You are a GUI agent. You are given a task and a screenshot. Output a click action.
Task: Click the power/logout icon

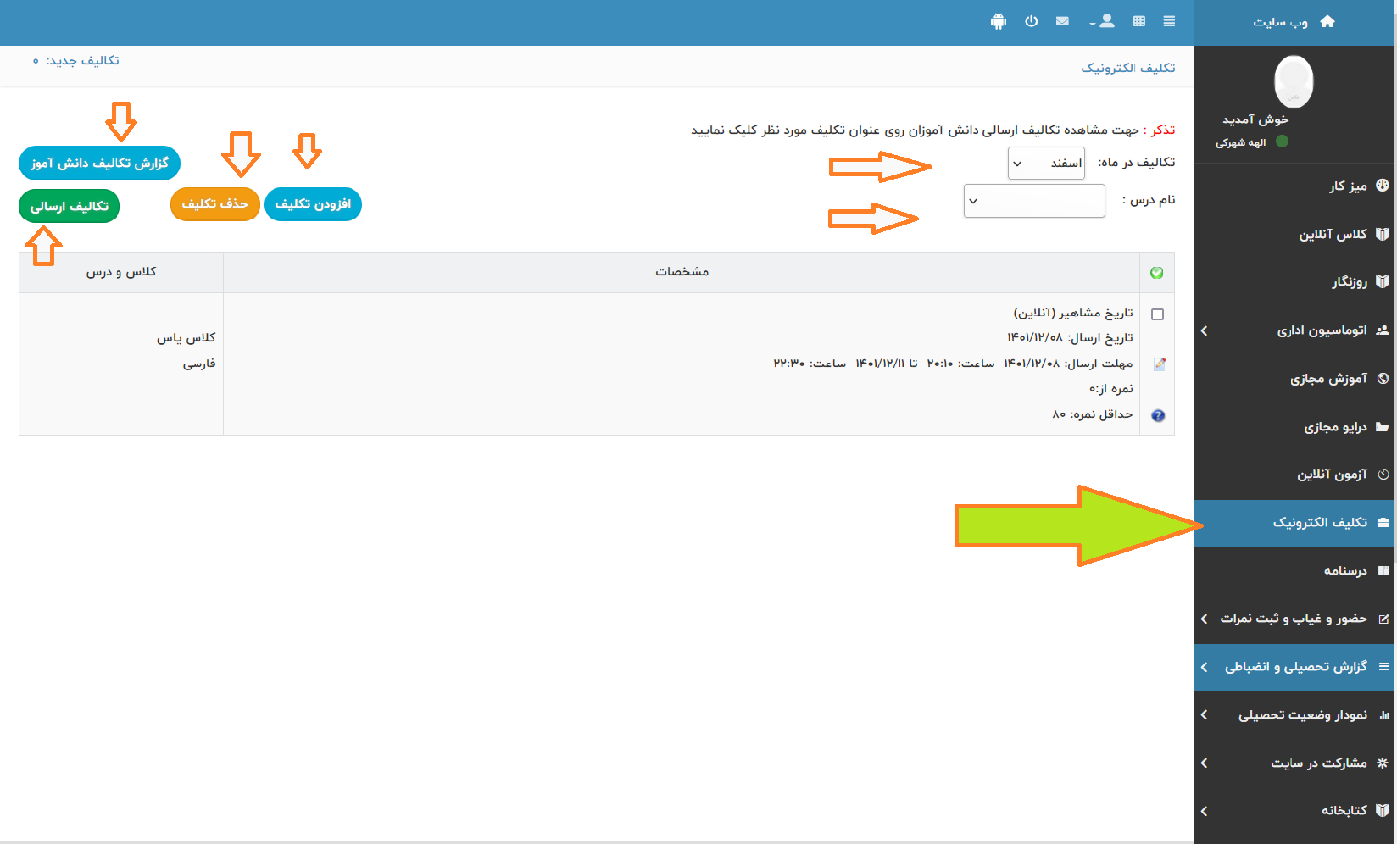(1031, 22)
